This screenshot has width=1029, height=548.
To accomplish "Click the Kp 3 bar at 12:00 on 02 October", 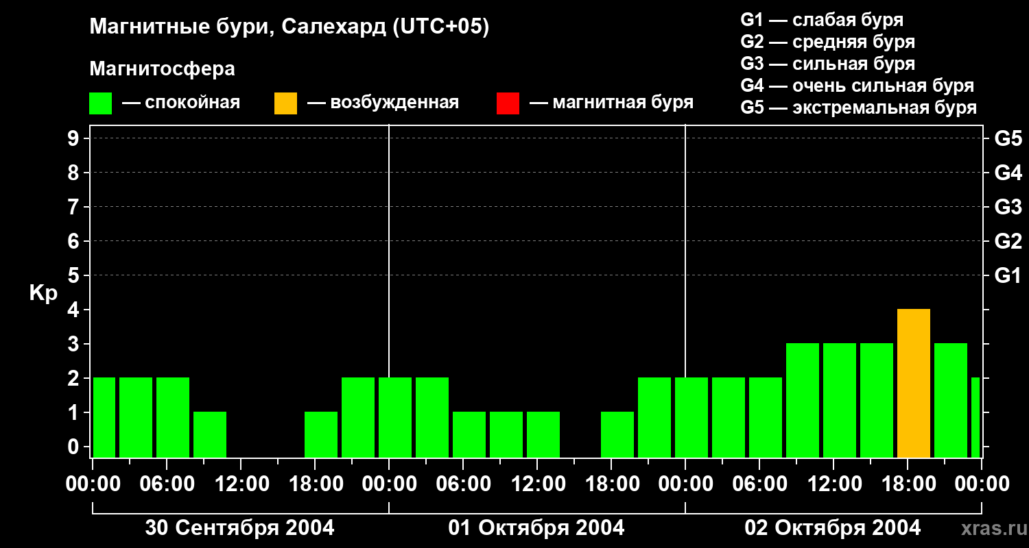I will click(840, 400).
